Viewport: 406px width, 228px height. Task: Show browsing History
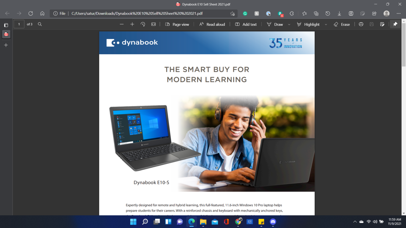click(328, 13)
